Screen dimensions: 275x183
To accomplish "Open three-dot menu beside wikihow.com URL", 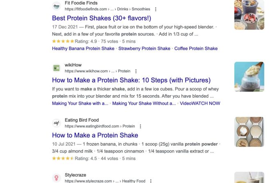I will 136,71.
